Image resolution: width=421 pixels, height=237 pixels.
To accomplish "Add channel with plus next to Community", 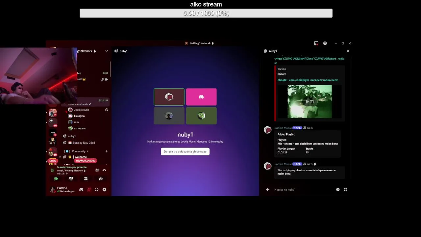I will (x=106, y=151).
